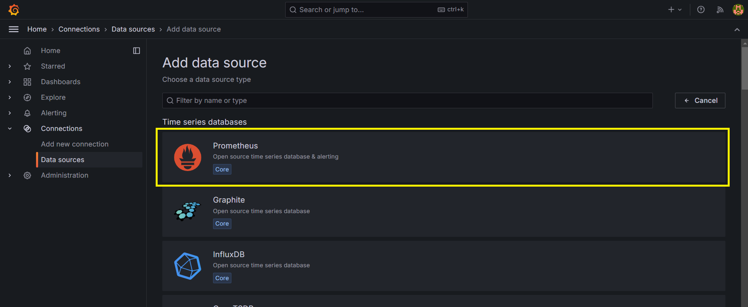This screenshot has width=748, height=307.
Task: Select Data sources sidebar item
Action: 89,160
